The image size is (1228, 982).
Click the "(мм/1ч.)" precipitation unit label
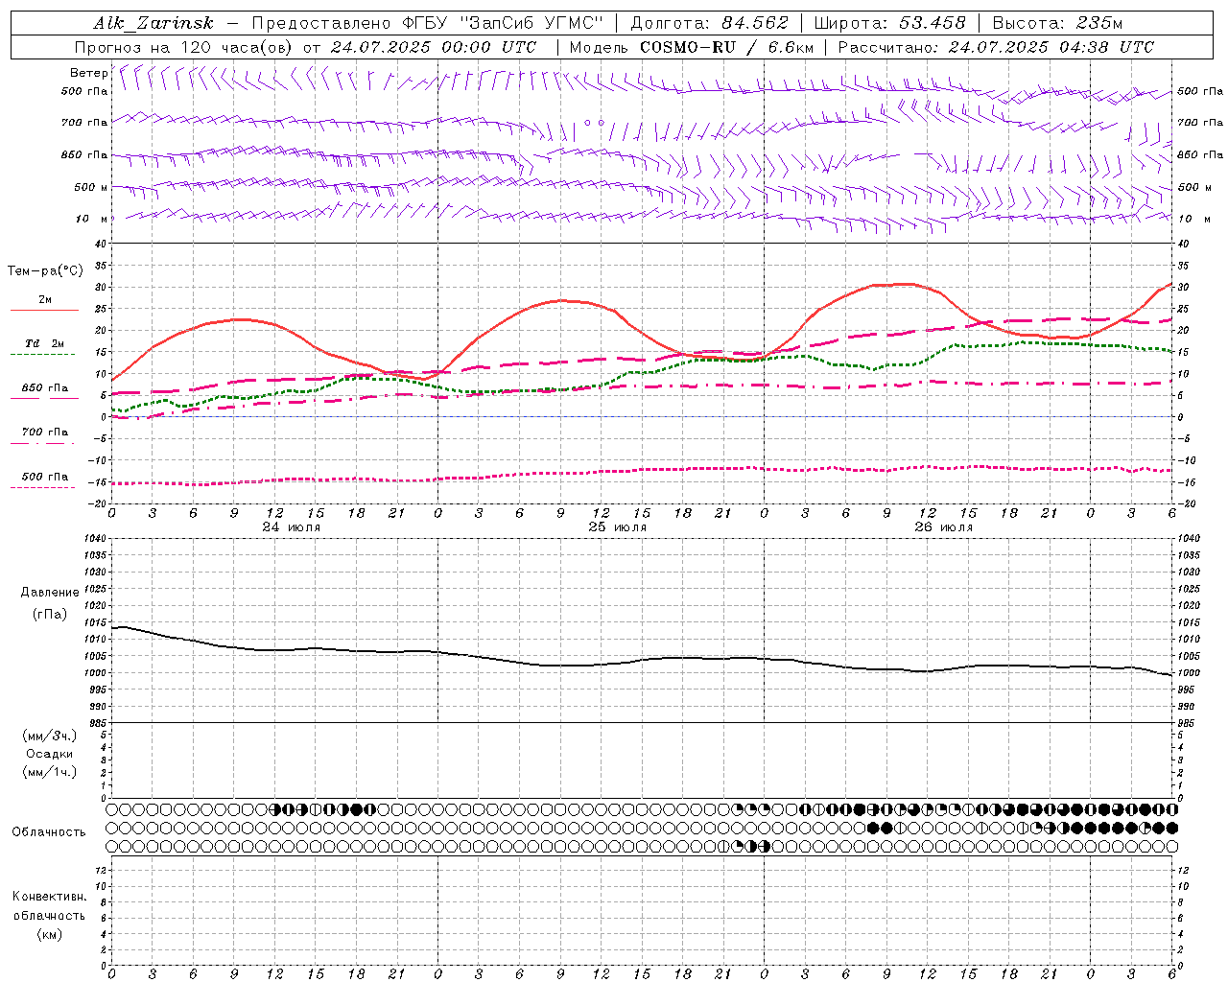click(50, 772)
